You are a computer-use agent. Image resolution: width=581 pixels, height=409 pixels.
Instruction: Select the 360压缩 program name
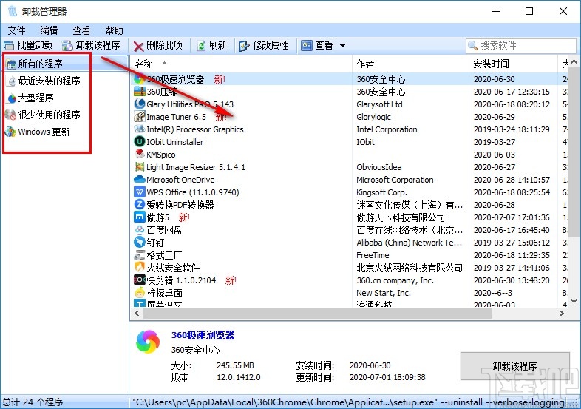163,92
